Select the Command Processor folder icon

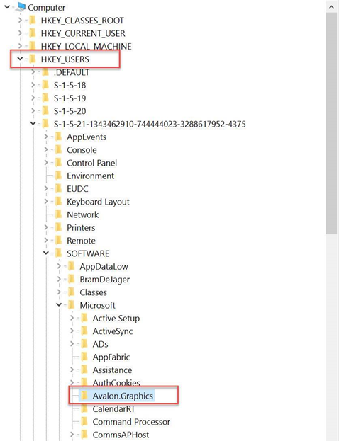[84, 422]
